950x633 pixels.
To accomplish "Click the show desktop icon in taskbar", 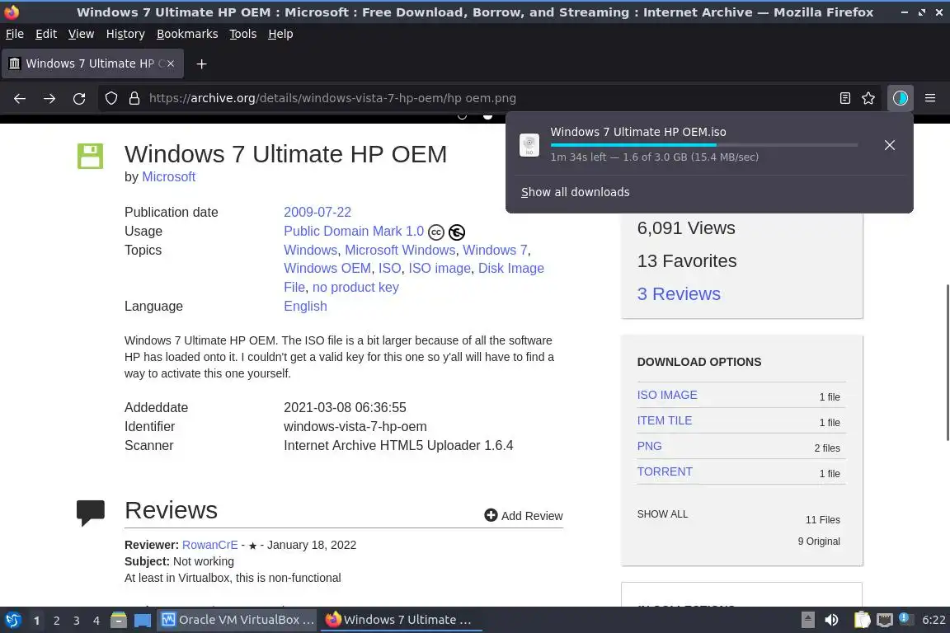I will [x=143, y=621].
